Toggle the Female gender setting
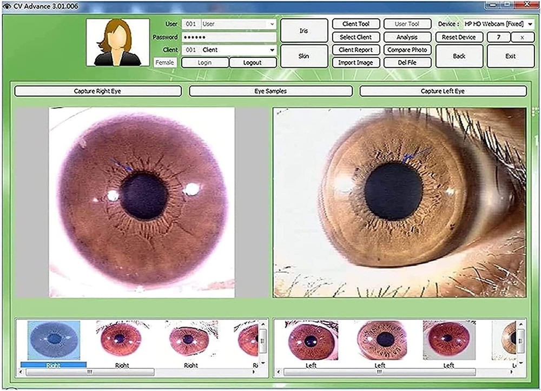The image size is (541, 391). tap(164, 62)
